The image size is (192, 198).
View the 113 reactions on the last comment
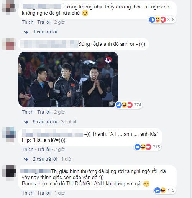pyautogui.click(x=165, y=190)
